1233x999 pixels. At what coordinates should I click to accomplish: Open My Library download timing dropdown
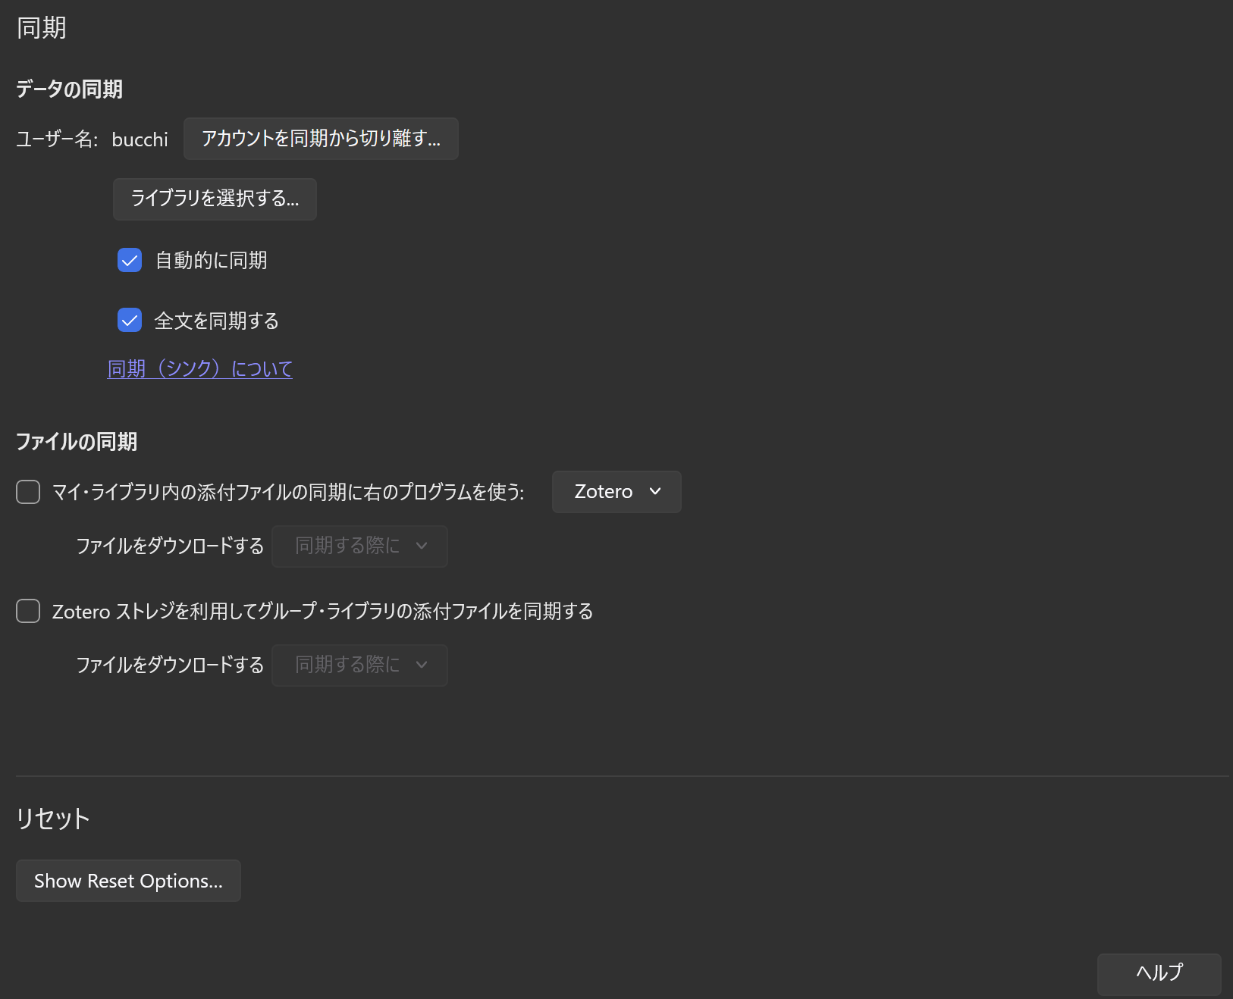[359, 546]
